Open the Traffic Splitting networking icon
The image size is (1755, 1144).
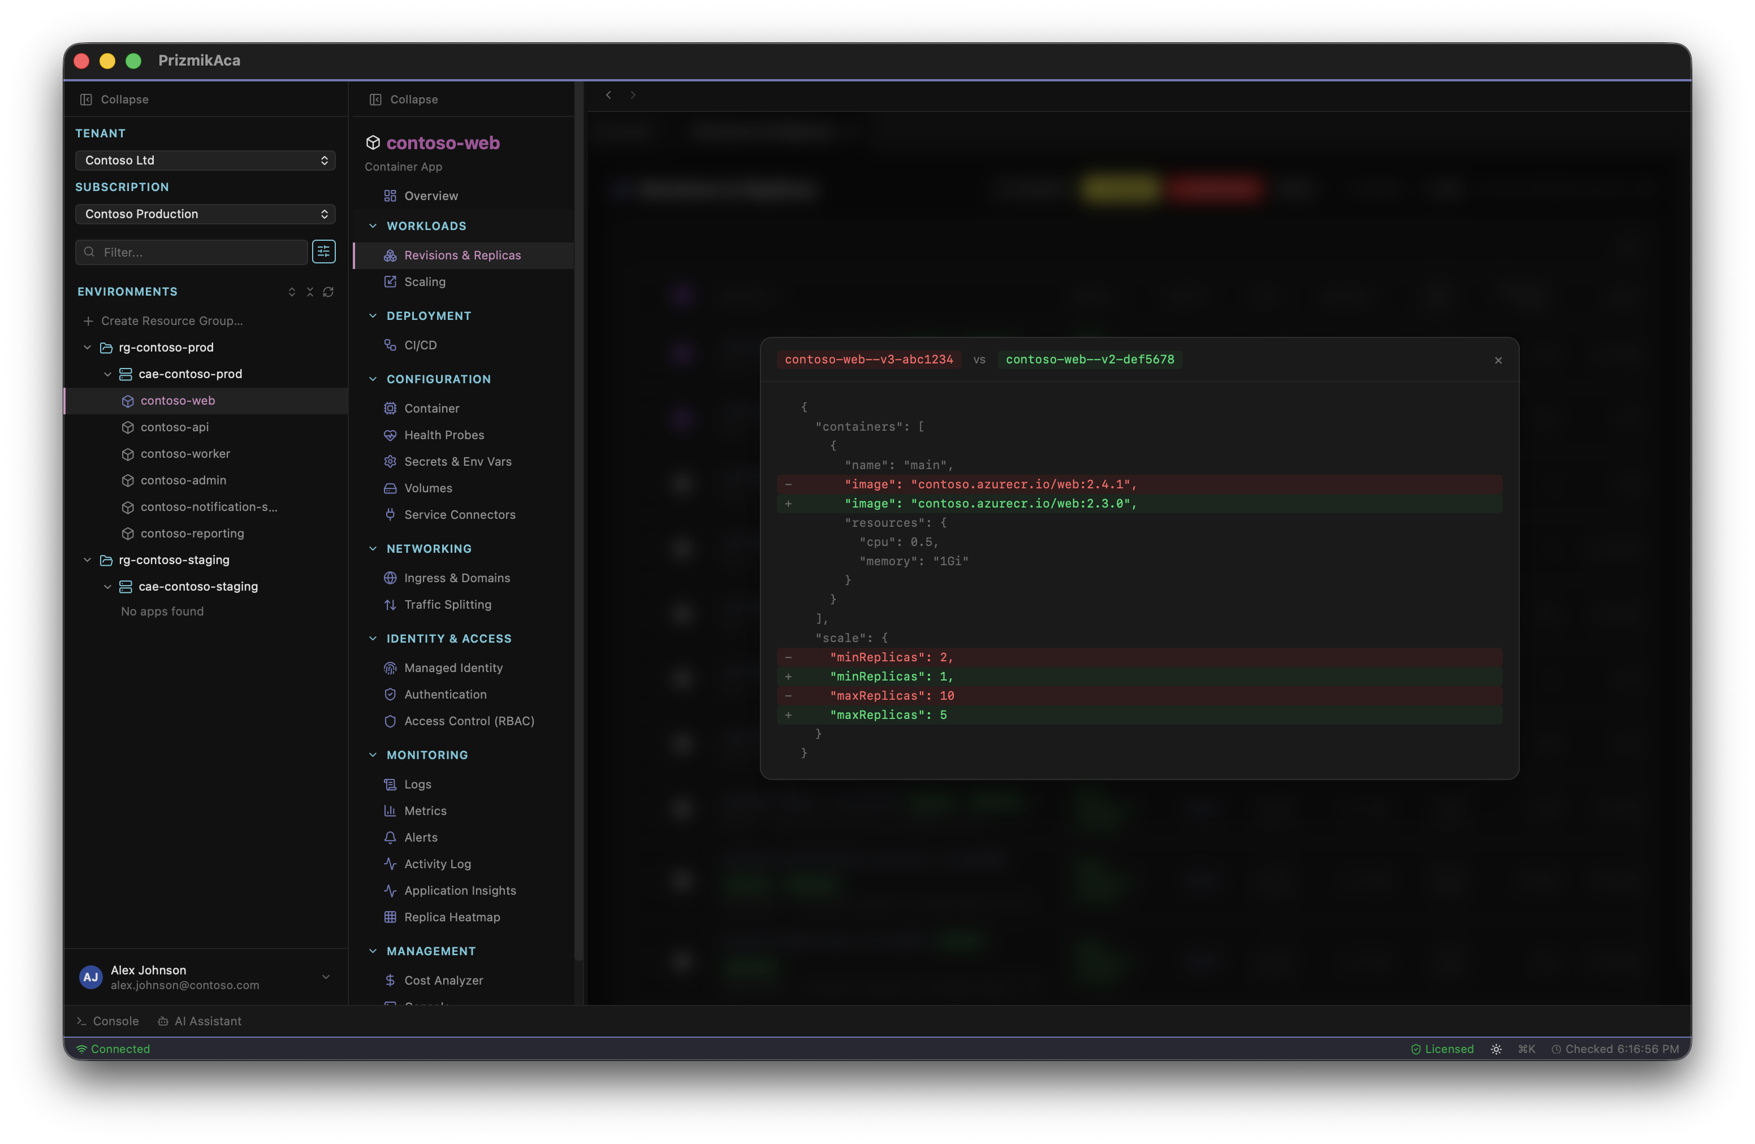[391, 604]
